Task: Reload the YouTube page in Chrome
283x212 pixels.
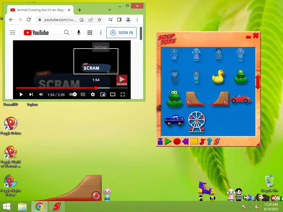Action: tap(29, 20)
